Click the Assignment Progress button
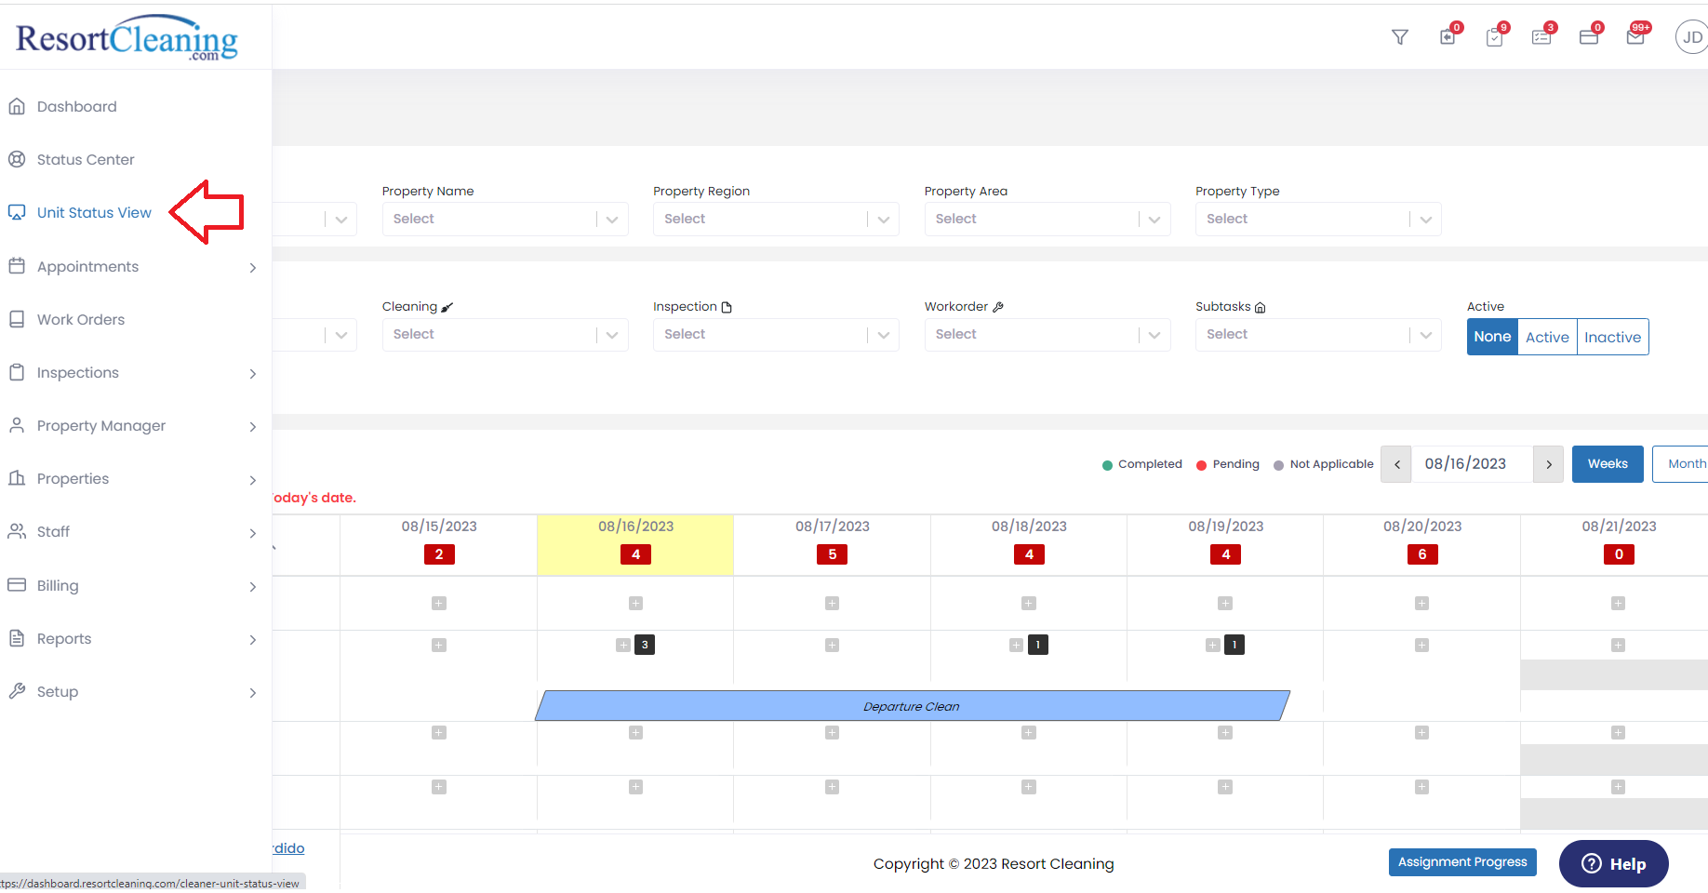1708x893 pixels. click(x=1461, y=861)
